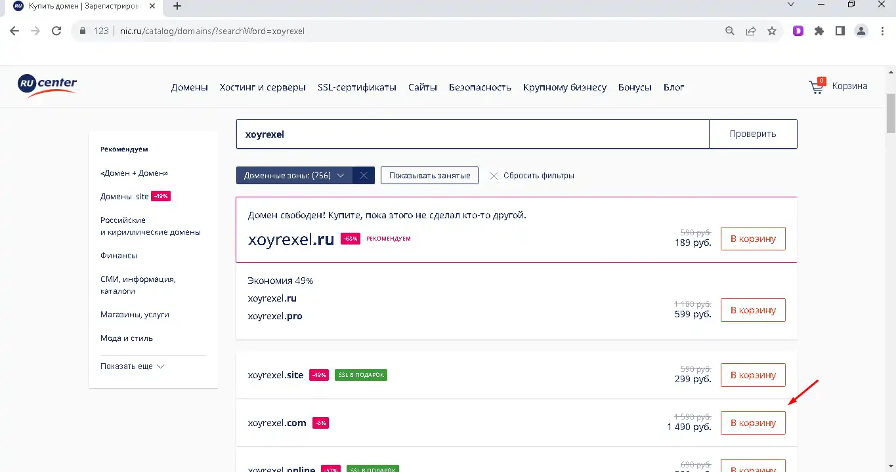
Task: Click the Проверить button
Action: click(753, 134)
